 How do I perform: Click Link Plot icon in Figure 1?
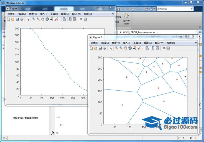[64, 19]
